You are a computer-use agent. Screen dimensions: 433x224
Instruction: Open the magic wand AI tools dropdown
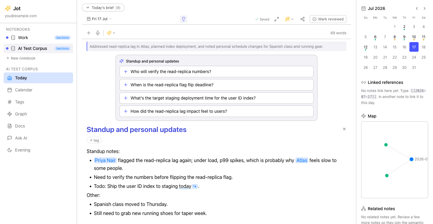tap(289, 19)
